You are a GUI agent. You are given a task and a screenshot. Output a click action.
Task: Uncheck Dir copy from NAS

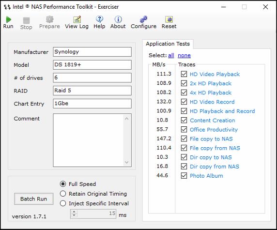(x=184, y=167)
